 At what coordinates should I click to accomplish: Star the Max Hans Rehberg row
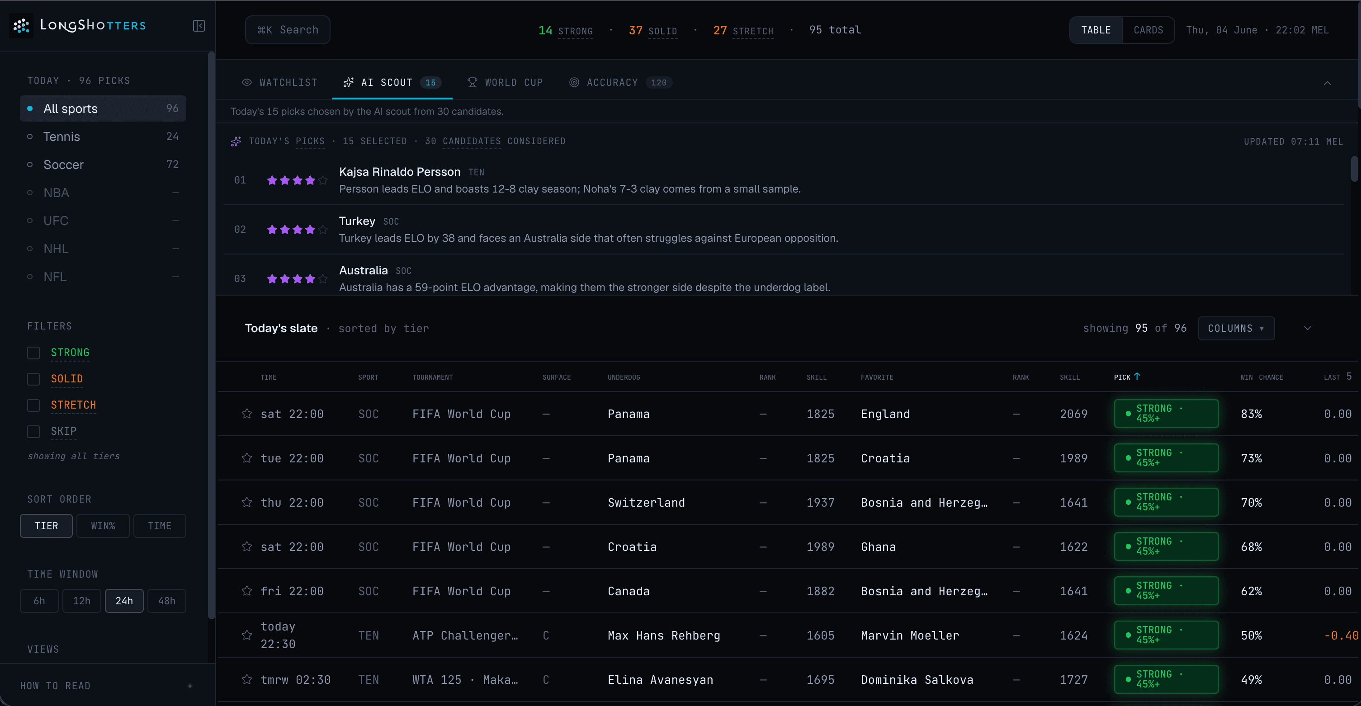coord(247,635)
